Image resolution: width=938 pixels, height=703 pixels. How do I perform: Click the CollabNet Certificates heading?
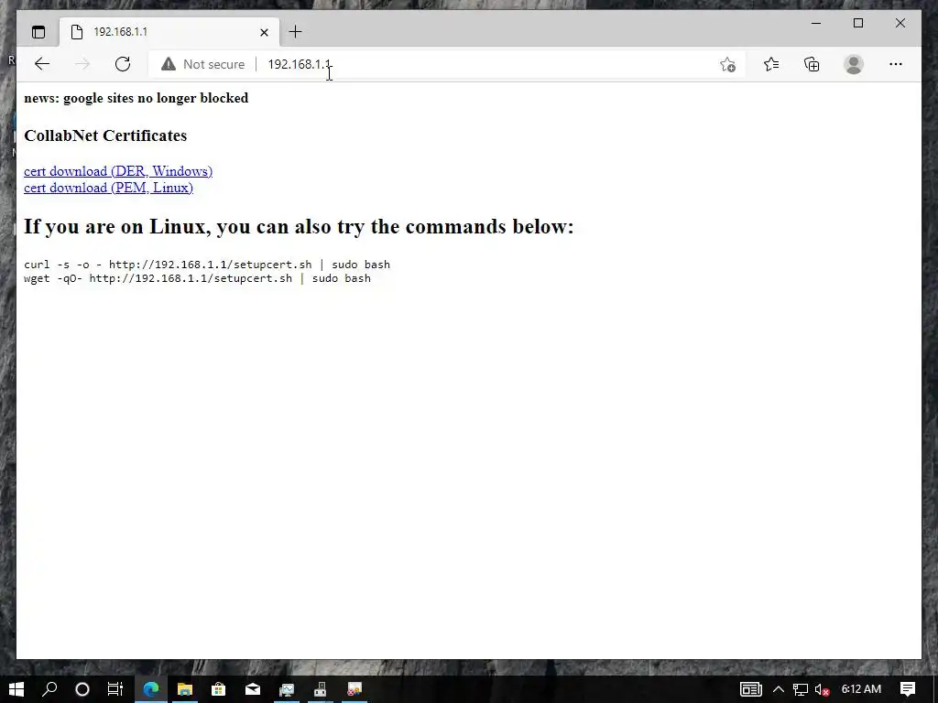[105, 135]
